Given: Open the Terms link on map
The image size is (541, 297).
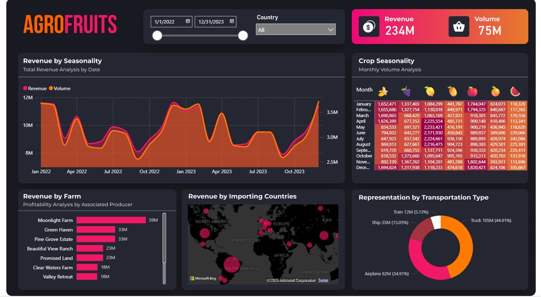Looking at the screenshot, I should coord(323,280).
